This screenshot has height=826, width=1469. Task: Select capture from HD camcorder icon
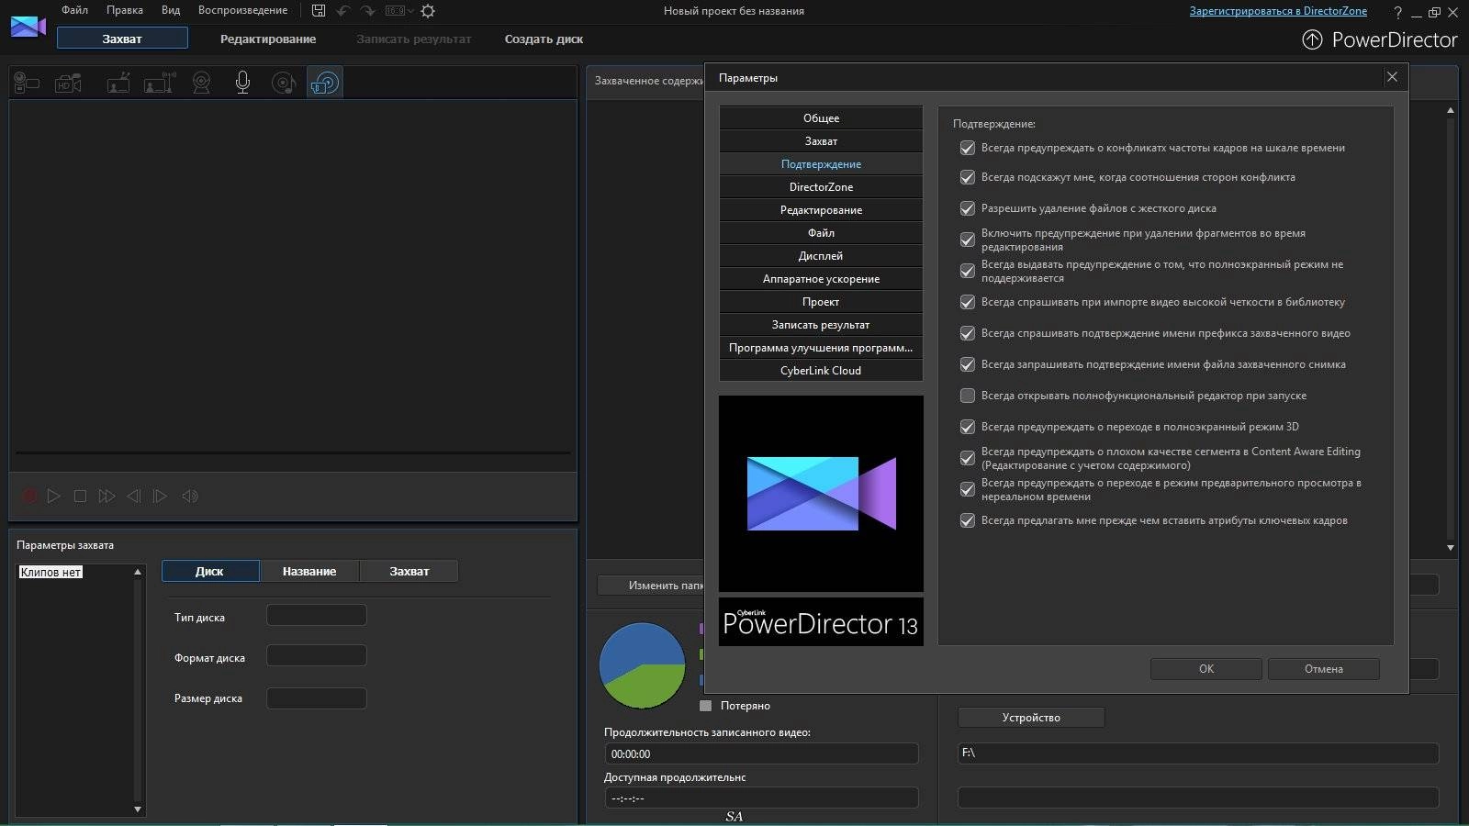click(x=68, y=84)
